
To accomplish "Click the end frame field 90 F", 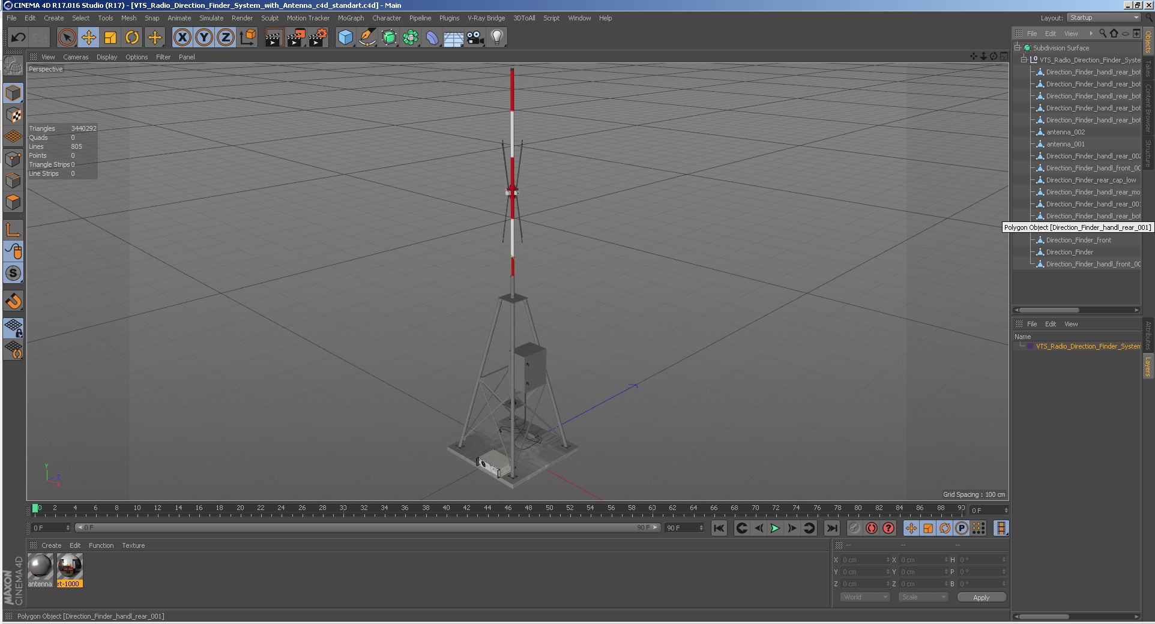I will [684, 528].
